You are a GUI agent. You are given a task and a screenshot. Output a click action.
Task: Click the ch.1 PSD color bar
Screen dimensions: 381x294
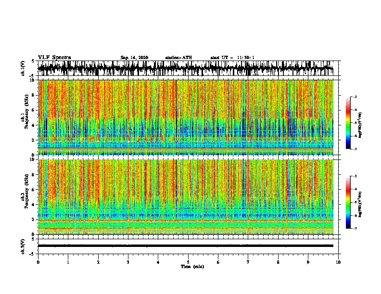pos(348,123)
